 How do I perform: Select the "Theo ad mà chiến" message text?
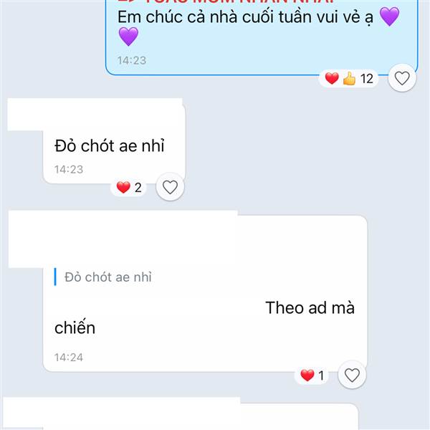click(x=204, y=317)
